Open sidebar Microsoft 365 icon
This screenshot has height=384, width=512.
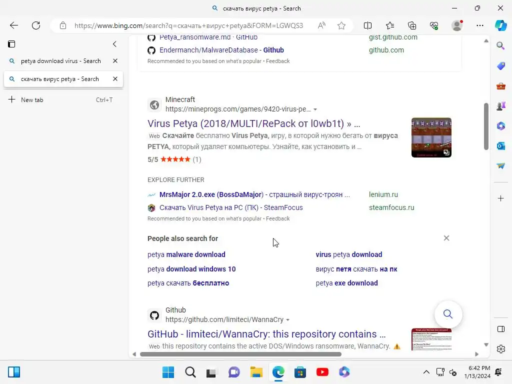tap(500, 125)
